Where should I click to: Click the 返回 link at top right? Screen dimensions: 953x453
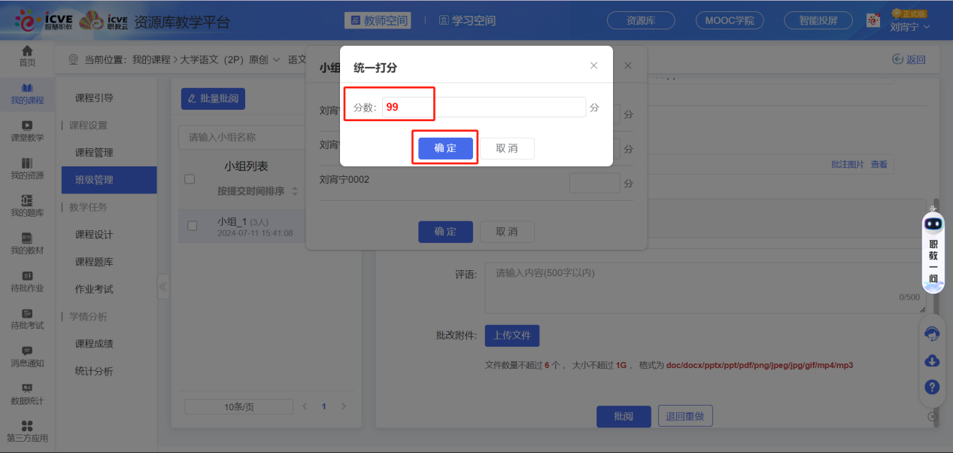(x=909, y=57)
